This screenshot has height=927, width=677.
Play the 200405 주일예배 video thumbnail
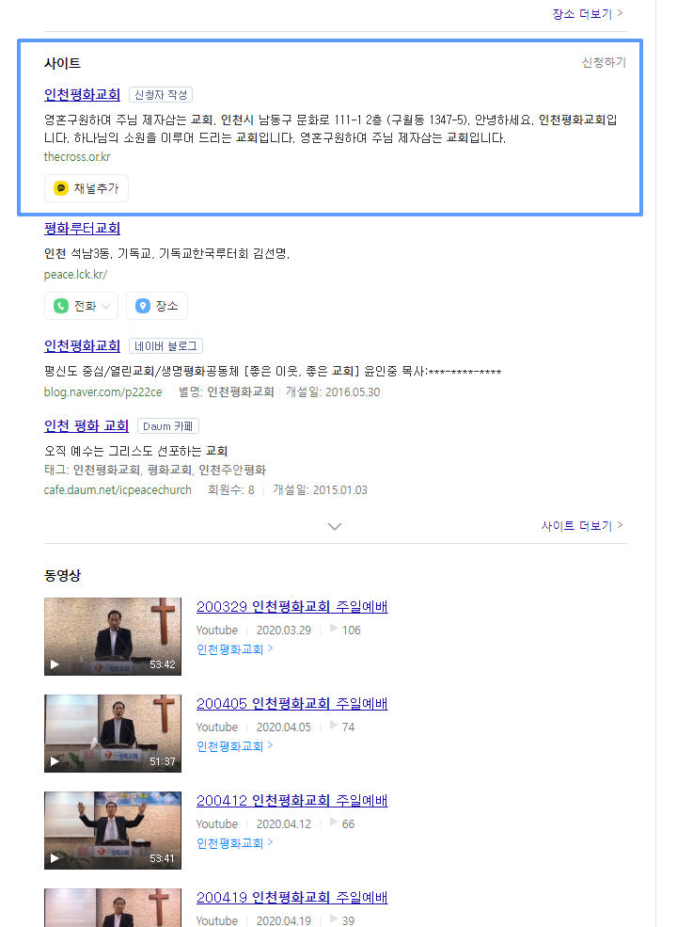(x=113, y=733)
